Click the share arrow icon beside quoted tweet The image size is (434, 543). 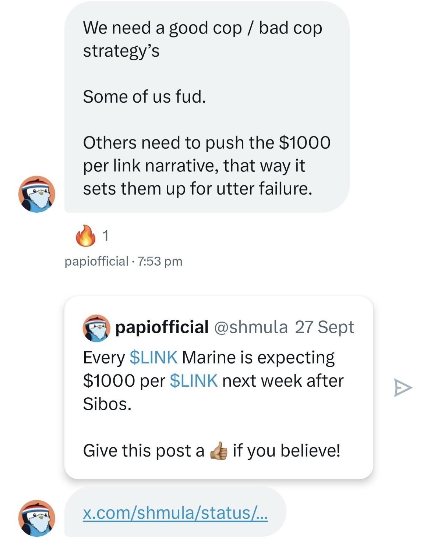tap(403, 387)
